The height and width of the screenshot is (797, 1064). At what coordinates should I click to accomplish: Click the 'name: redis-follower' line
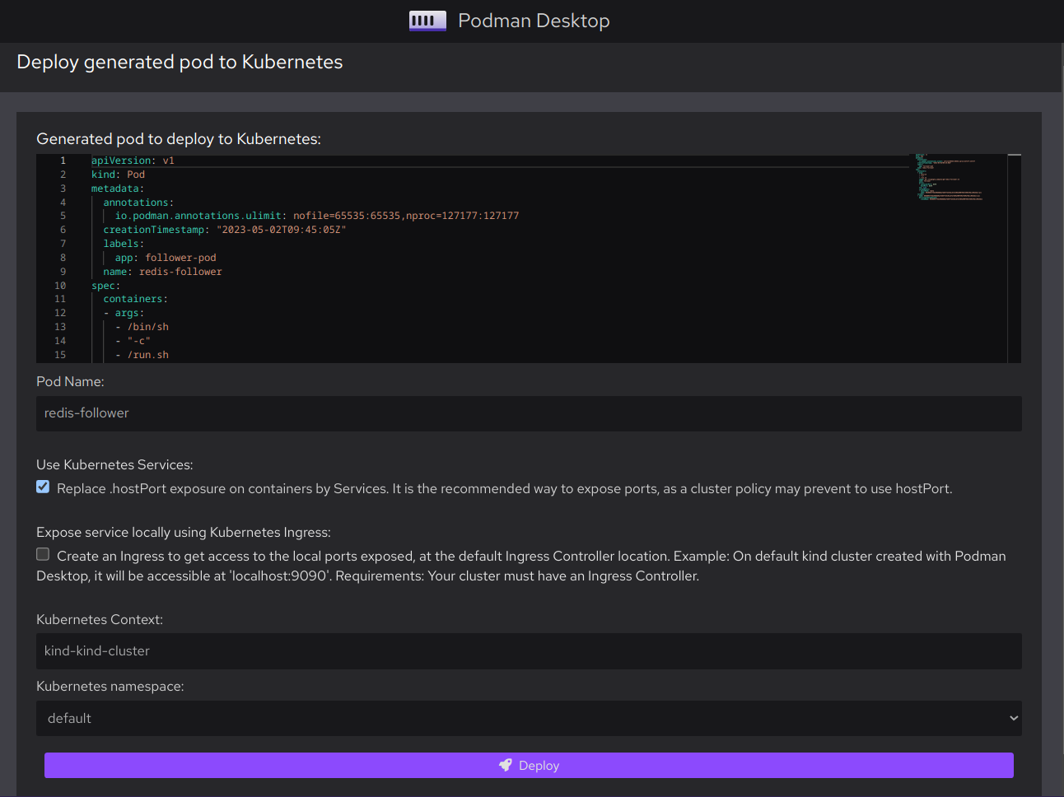click(x=162, y=272)
